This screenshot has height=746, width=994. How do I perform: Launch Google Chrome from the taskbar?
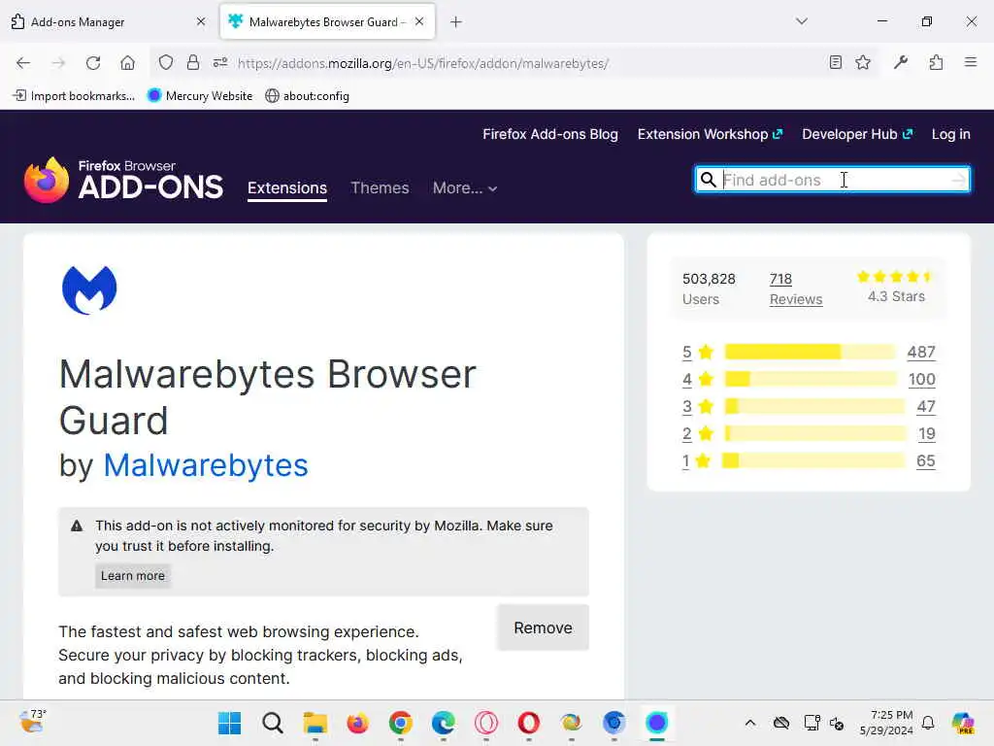pos(401,723)
